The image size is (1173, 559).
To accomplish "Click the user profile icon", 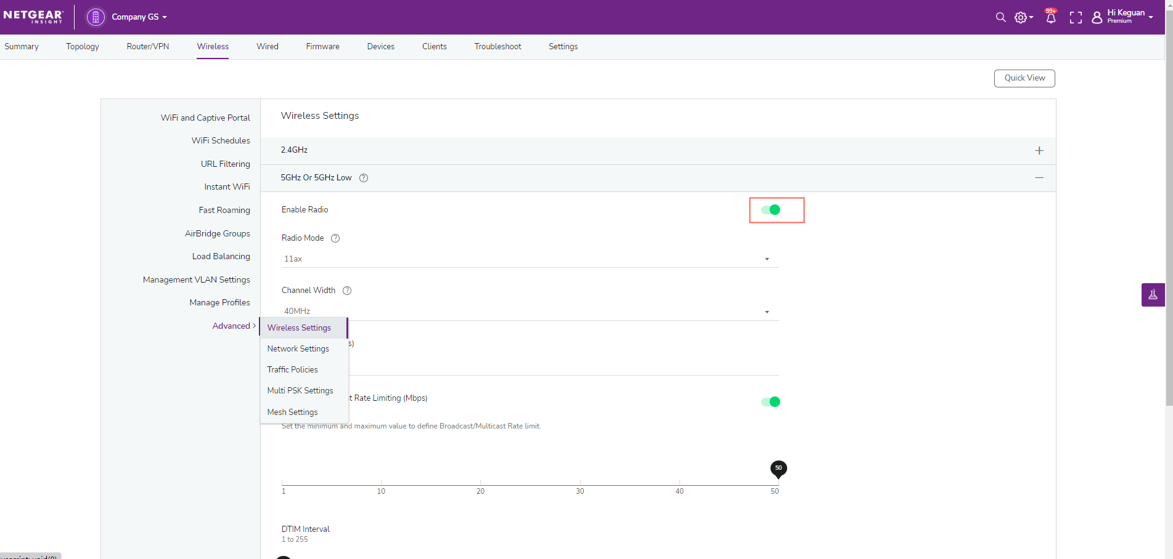I will (1097, 18).
